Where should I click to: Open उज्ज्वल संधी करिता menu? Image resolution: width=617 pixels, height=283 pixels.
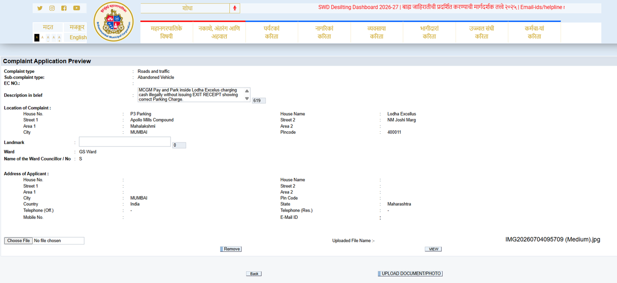click(x=481, y=32)
